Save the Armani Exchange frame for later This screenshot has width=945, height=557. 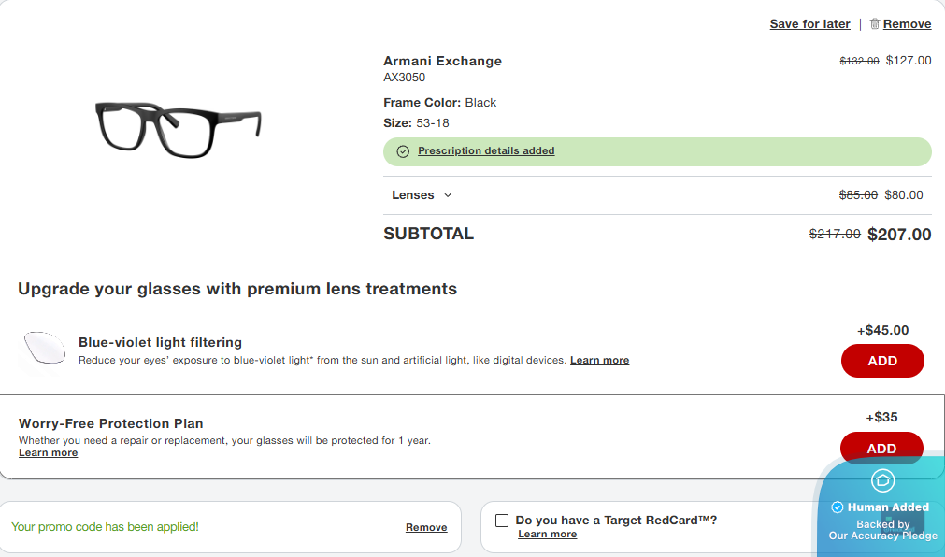pyautogui.click(x=809, y=24)
